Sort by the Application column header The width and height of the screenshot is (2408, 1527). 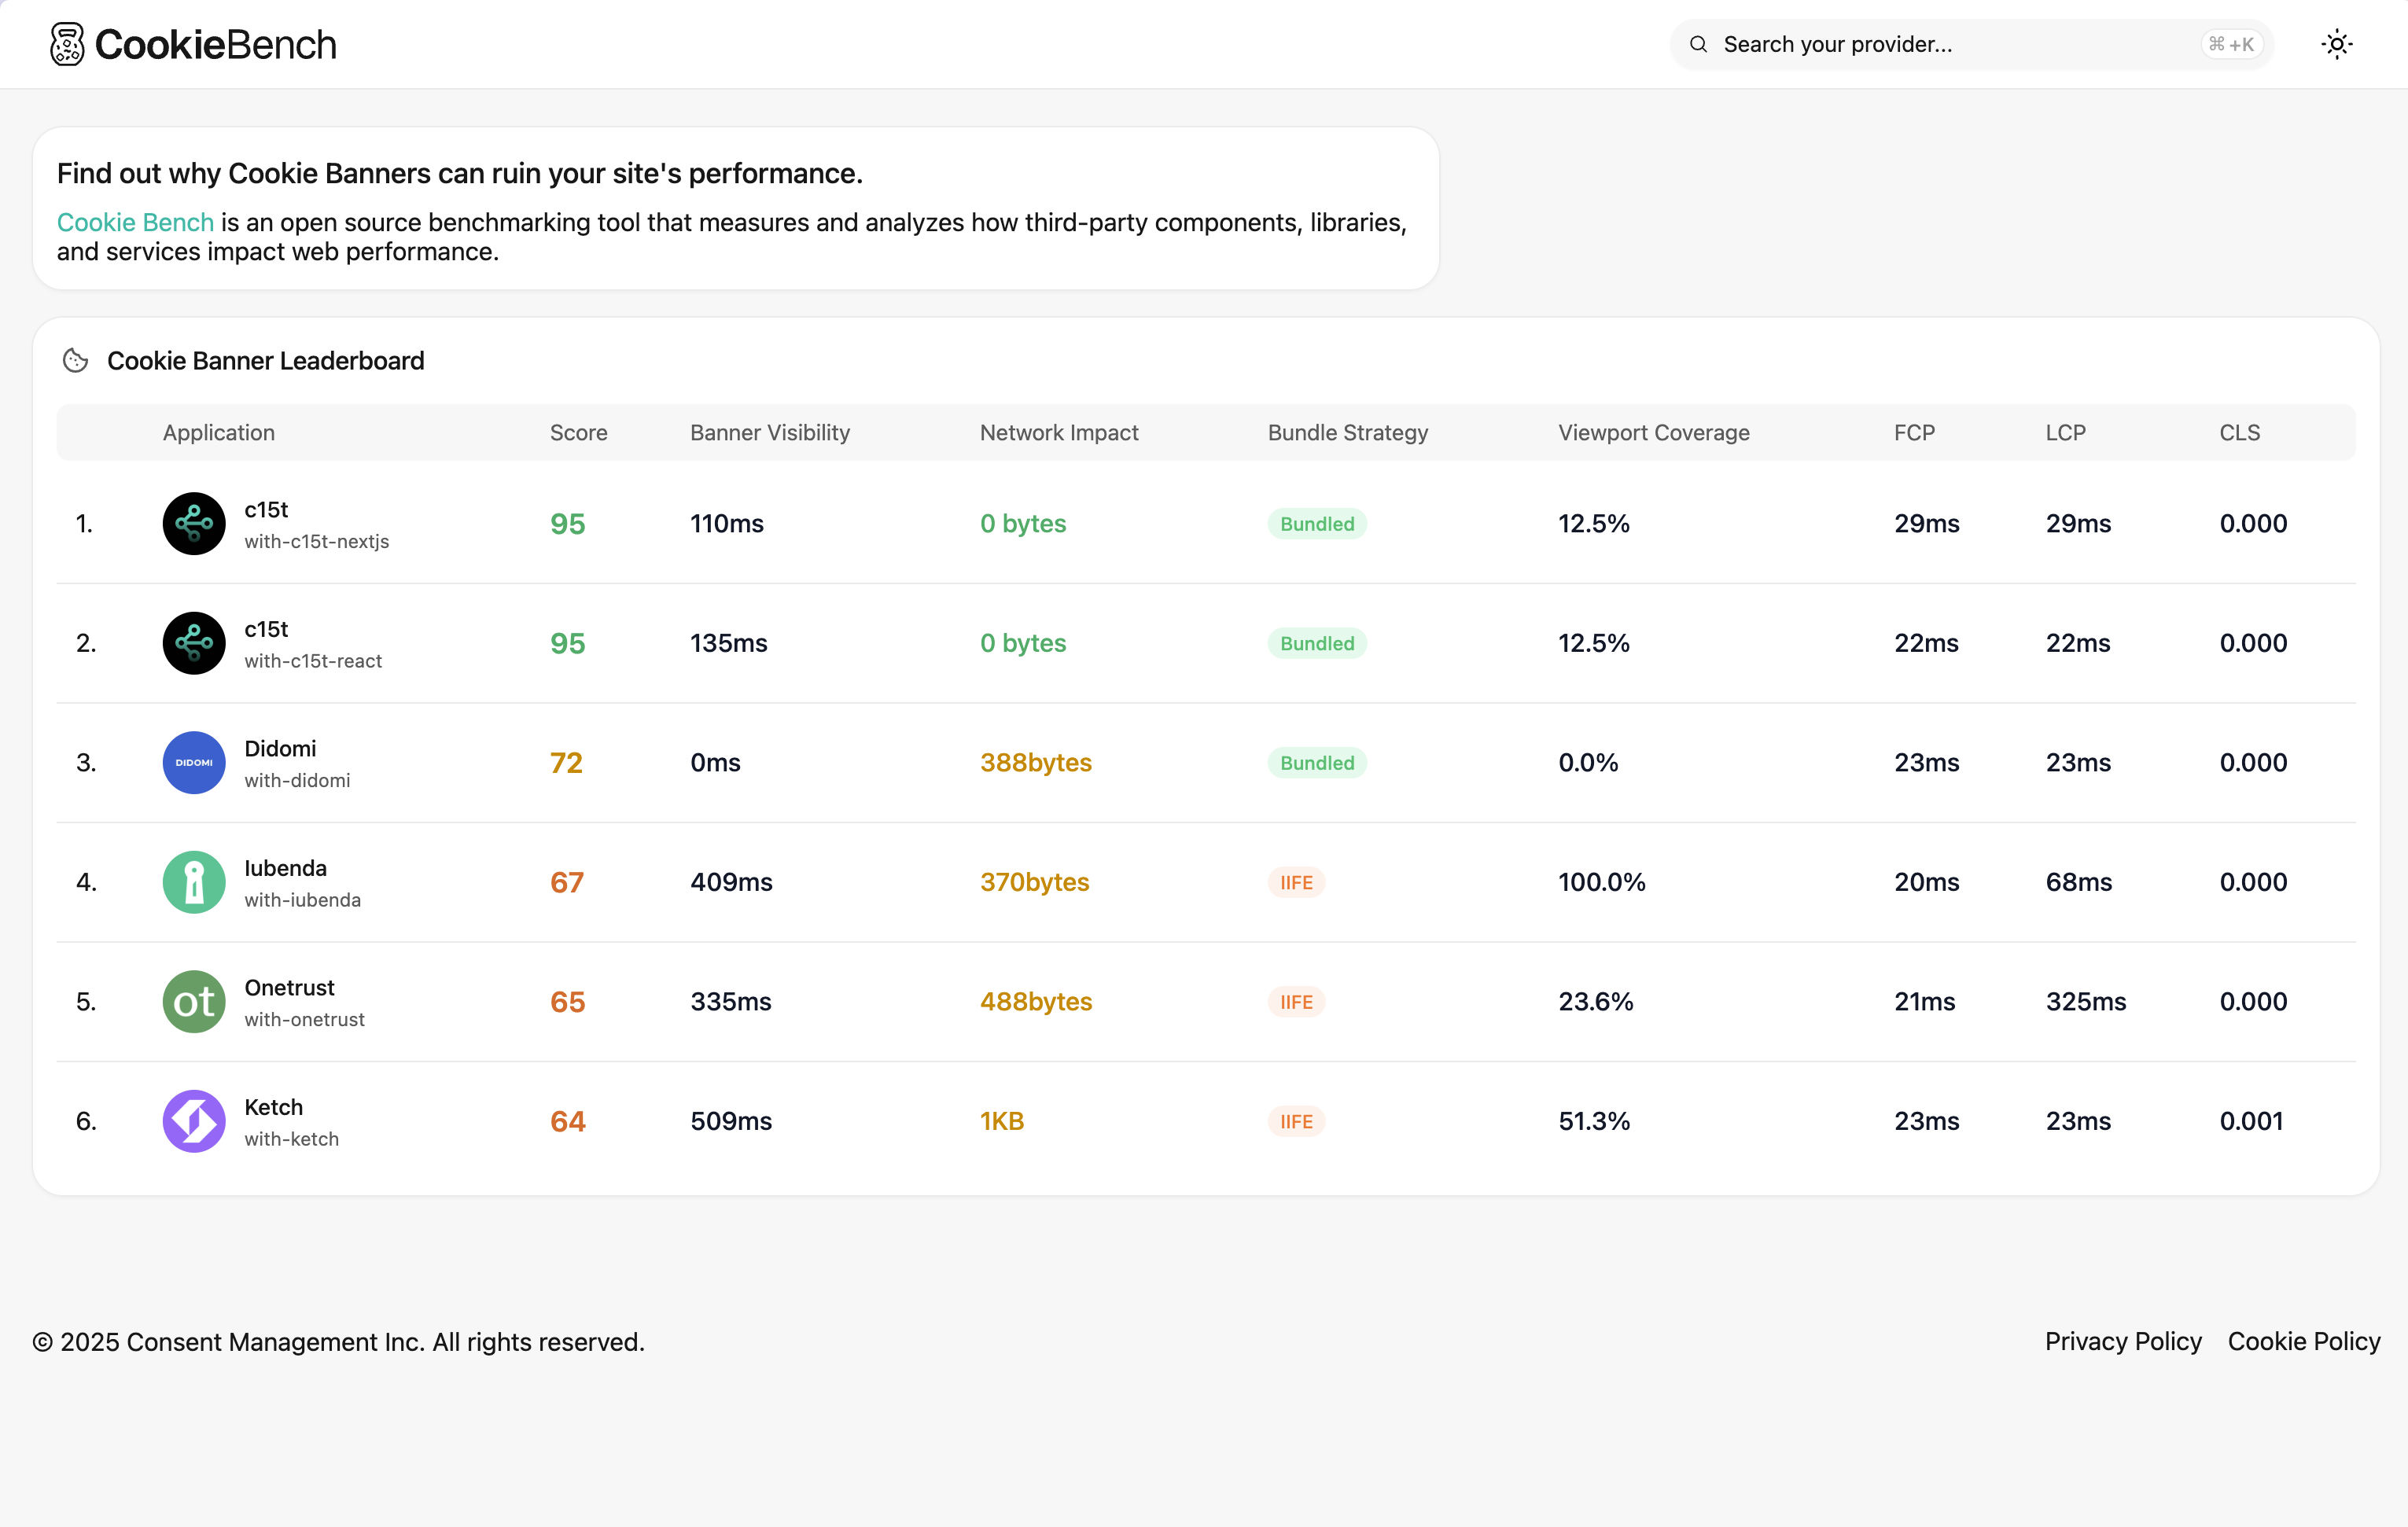click(219, 432)
